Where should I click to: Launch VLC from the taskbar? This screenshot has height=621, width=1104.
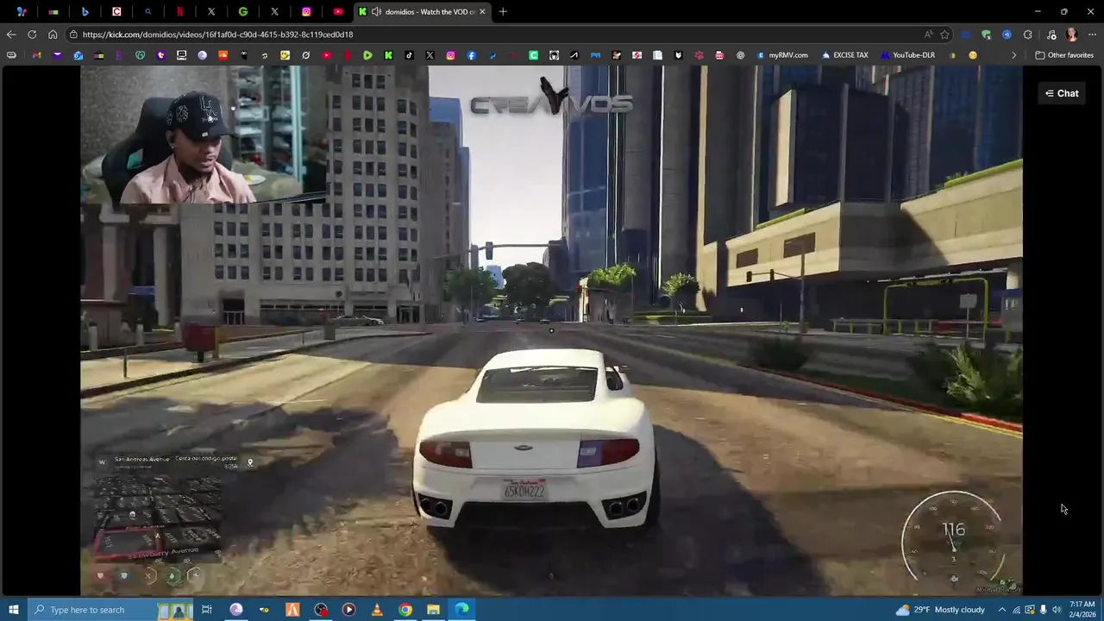[377, 610]
